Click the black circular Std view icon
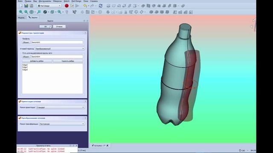This screenshot has width=273, height=153. point(45,12)
